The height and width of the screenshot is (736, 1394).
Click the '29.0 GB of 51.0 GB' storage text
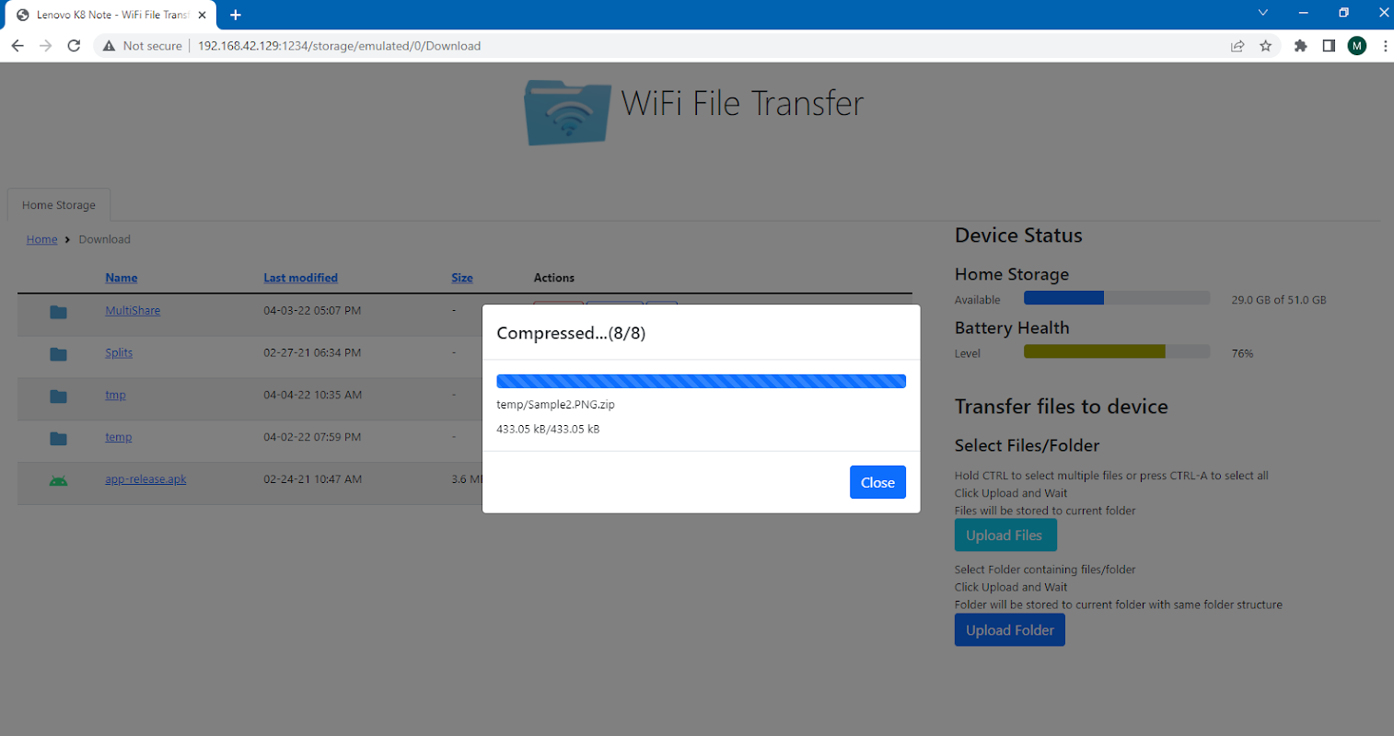(1279, 300)
